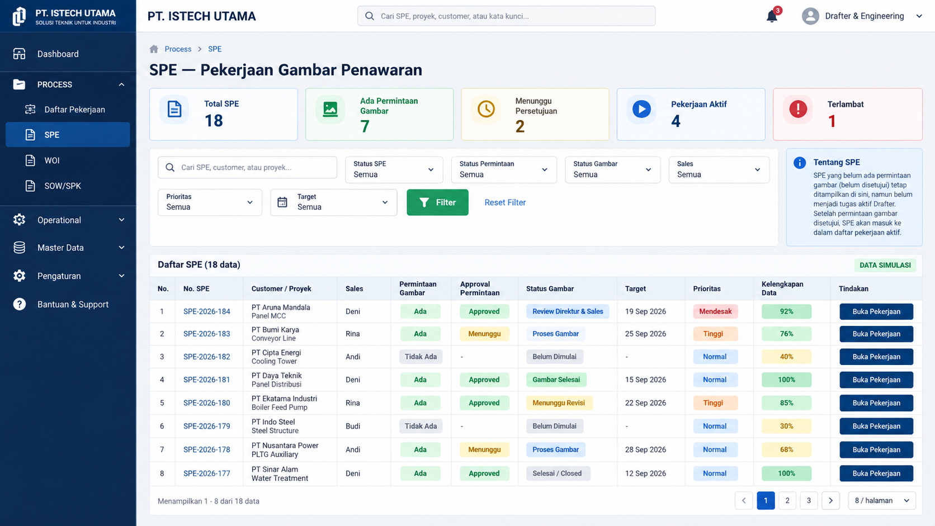This screenshot has height=526, width=935.
Task: Open the SPE-2026-184 link
Action: click(207, 311)
